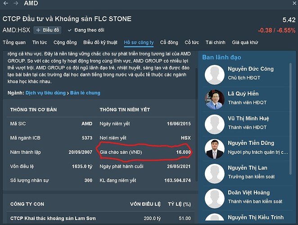The width and height of the screenshot is (298, 225).
Task: Click the back arrow icon
Action: pos(6,3)
